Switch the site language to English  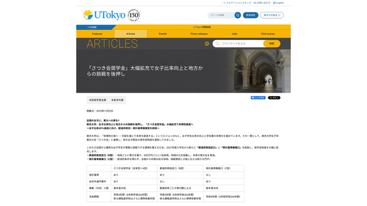tap(279, 3)
